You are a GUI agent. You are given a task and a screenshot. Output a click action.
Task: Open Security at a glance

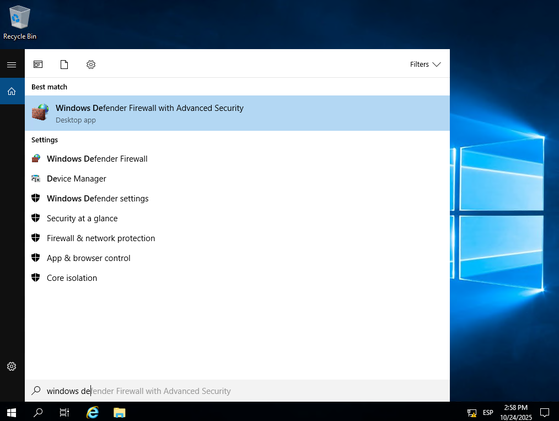pos(237,219)
